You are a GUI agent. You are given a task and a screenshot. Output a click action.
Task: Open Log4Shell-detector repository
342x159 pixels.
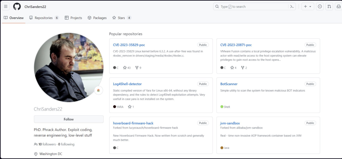click(127, 84)
